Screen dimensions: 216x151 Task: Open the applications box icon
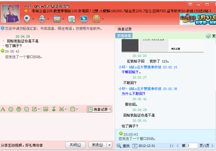(96, 19)
